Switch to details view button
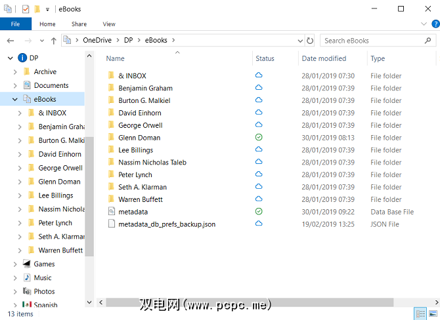The image size is (440, 320). click(x=420, y=313)
